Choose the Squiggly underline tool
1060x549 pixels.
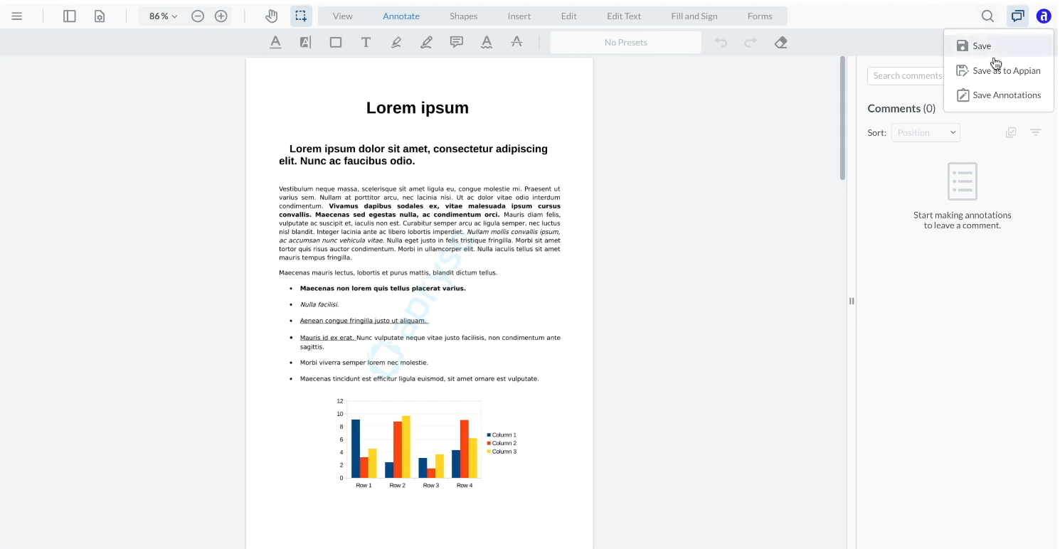coord(487,42)
